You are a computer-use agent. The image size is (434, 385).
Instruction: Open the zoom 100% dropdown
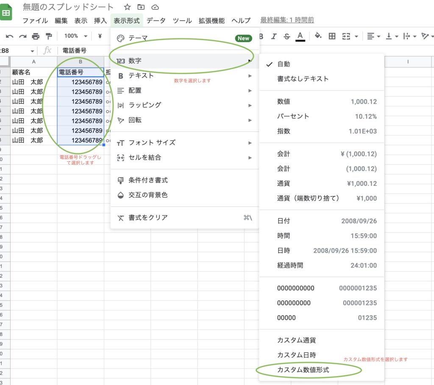tap(76, 36)
